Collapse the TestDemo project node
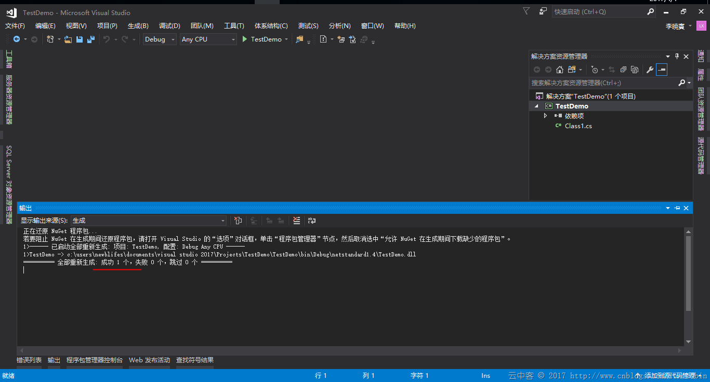 click(537, 106)
